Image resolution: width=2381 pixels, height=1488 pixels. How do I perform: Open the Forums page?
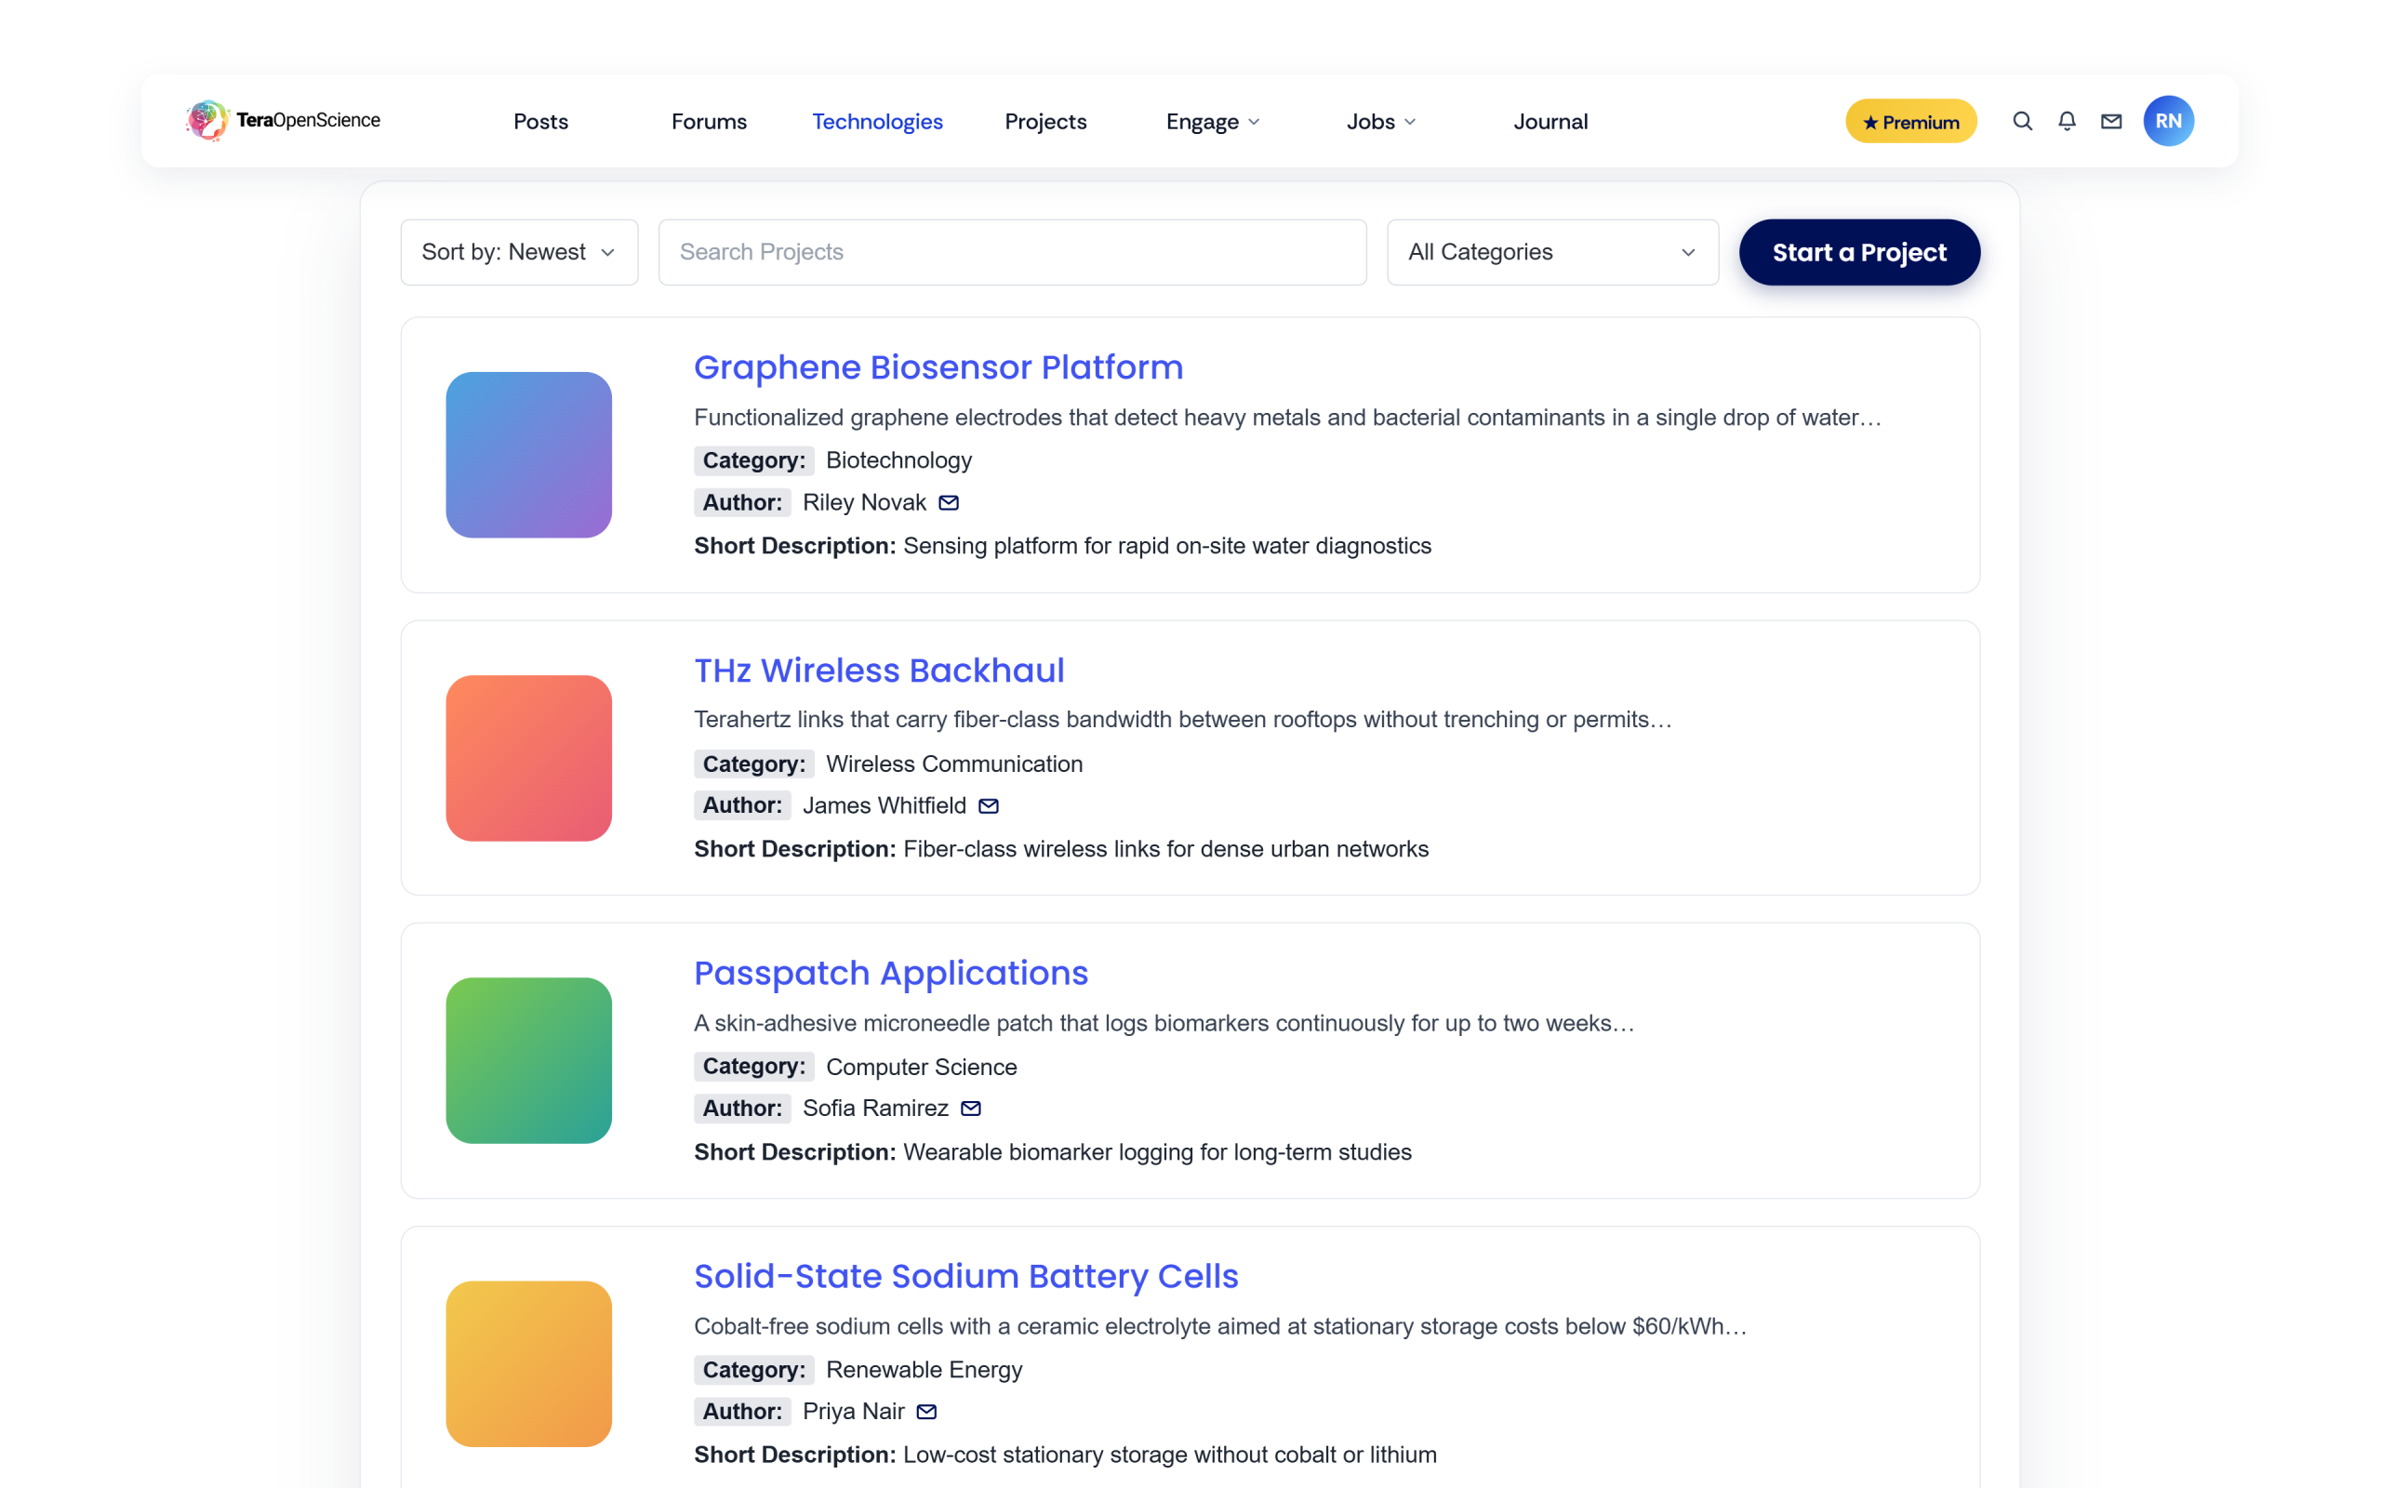[709, 121]
